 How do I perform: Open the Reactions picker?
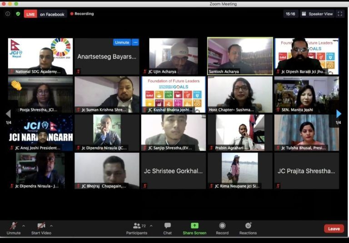click(248, 228)
